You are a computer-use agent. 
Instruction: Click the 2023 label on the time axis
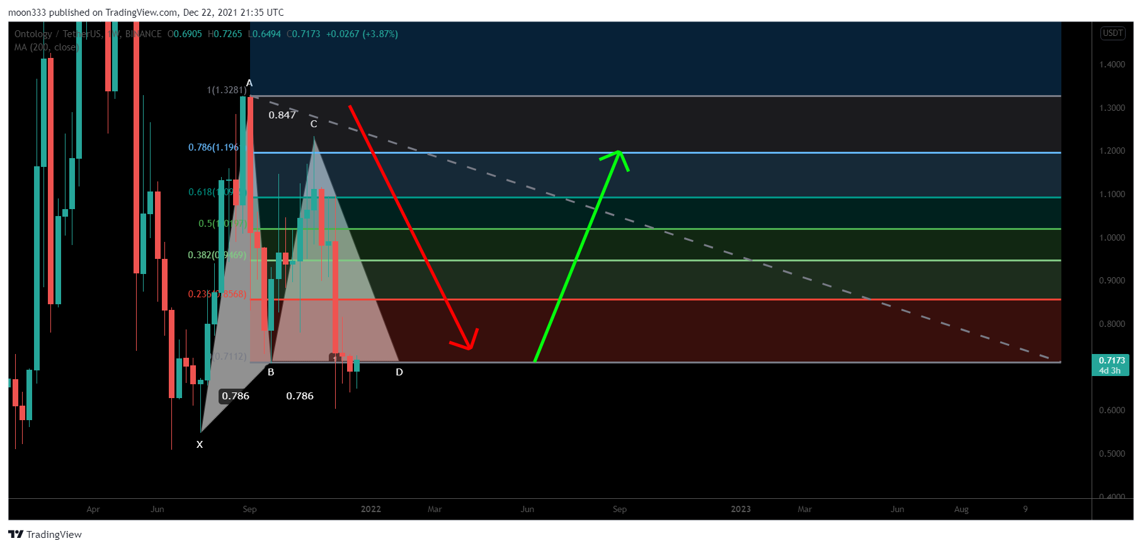pos(741,509)
